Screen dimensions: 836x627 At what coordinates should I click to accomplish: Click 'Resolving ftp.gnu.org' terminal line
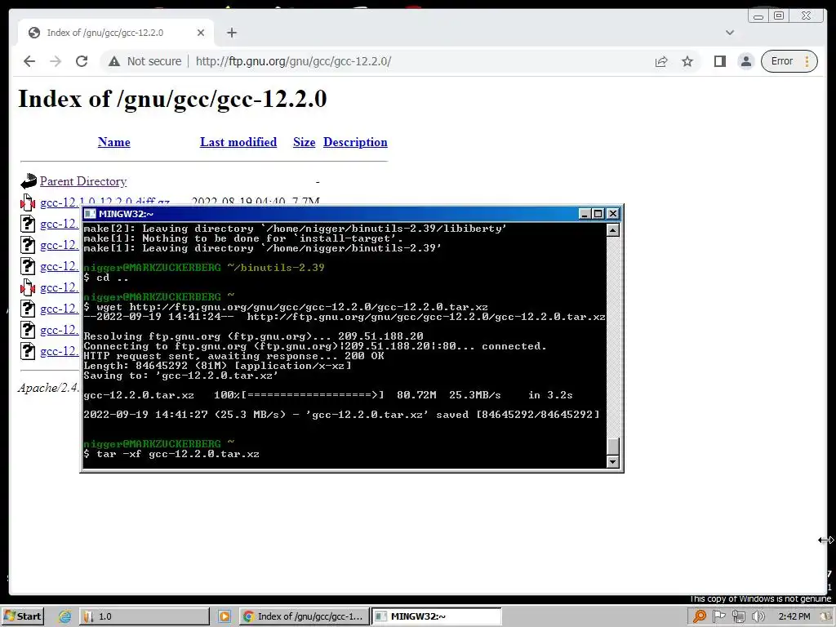click(253, 336)
